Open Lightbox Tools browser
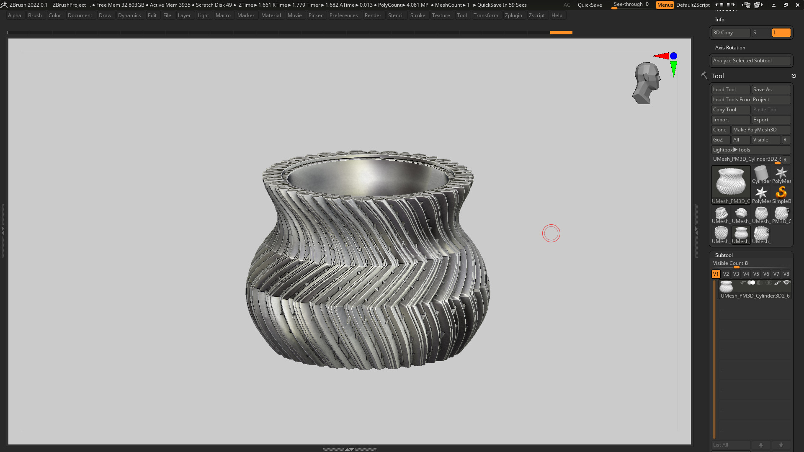This screenshot has height=452, width=804. (751, 150)
